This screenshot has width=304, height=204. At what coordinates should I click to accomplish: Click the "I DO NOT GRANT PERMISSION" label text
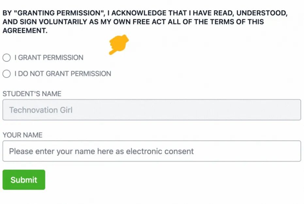pyautogui.click(x=63, y=74)
